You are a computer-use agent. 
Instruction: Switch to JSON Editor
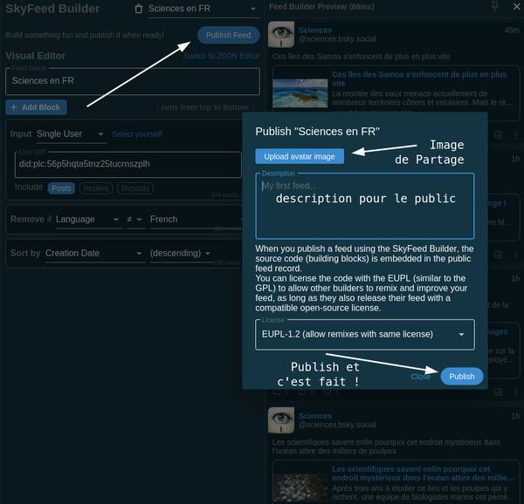click(x=221, y=56)
